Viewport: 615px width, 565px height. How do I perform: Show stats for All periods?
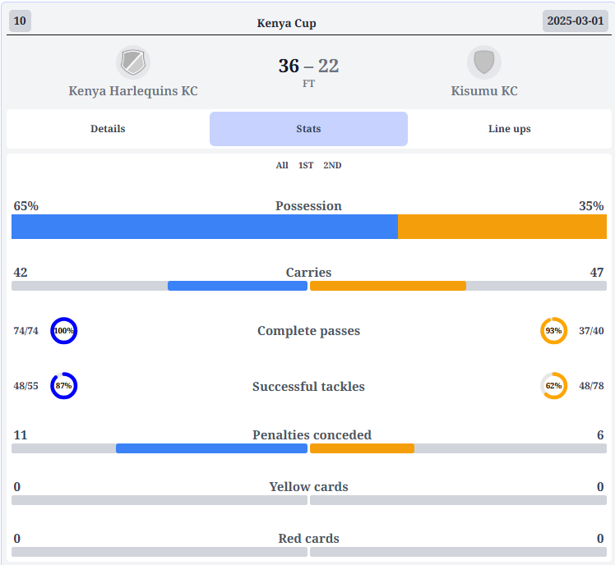coord(282,165)
